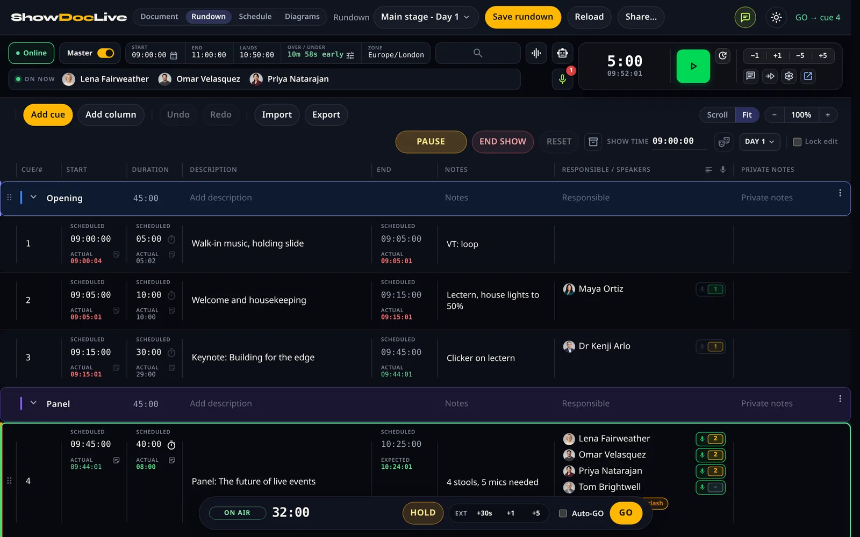Open the timer message icon

point(750,76)
